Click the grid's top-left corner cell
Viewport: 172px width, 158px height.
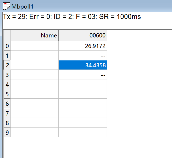(7, 35)
